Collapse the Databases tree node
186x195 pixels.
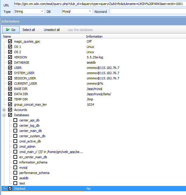point(4,115)
